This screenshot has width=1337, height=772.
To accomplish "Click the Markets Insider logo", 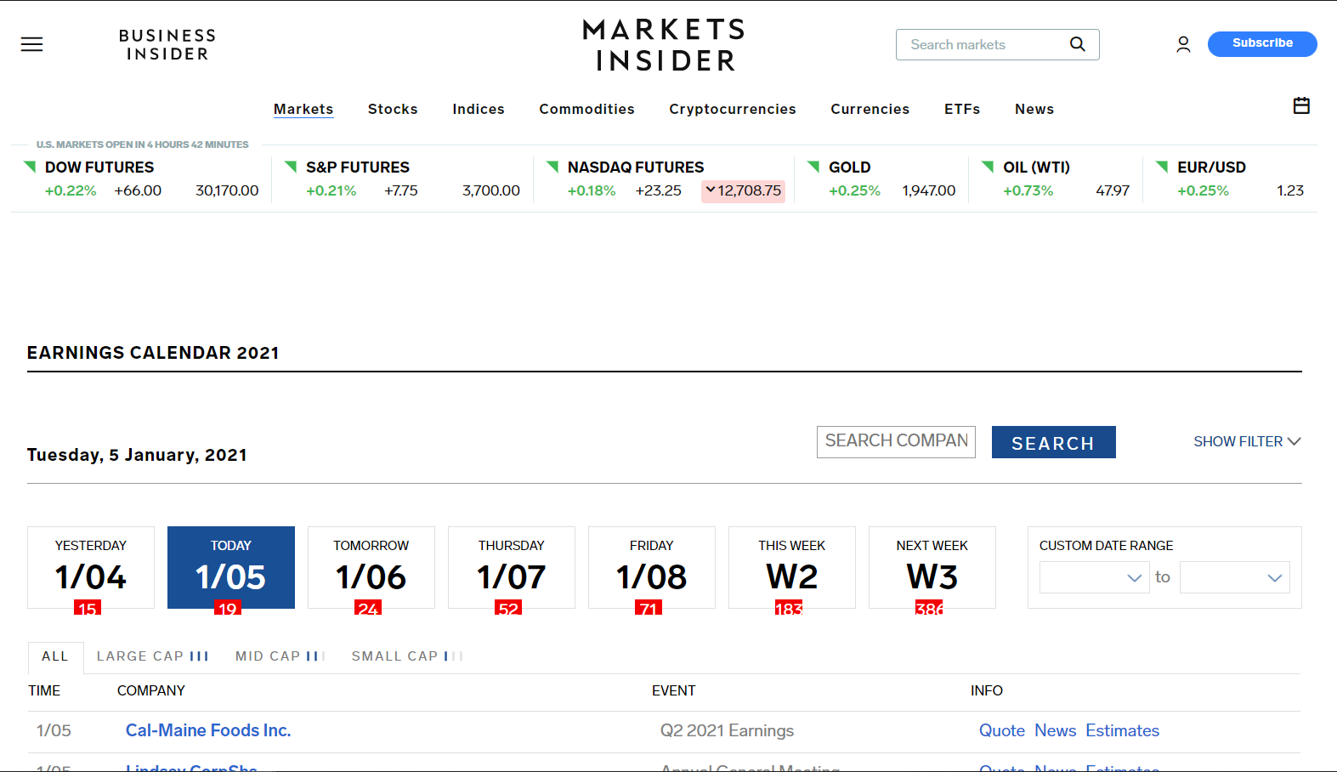I will [x=664, y=45].
